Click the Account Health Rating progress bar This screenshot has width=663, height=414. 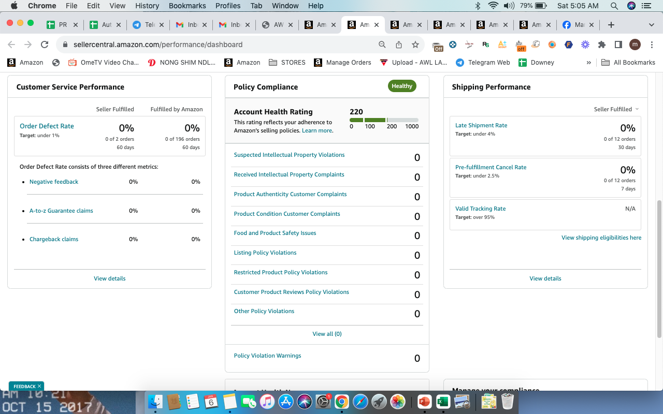coord(384,120)
